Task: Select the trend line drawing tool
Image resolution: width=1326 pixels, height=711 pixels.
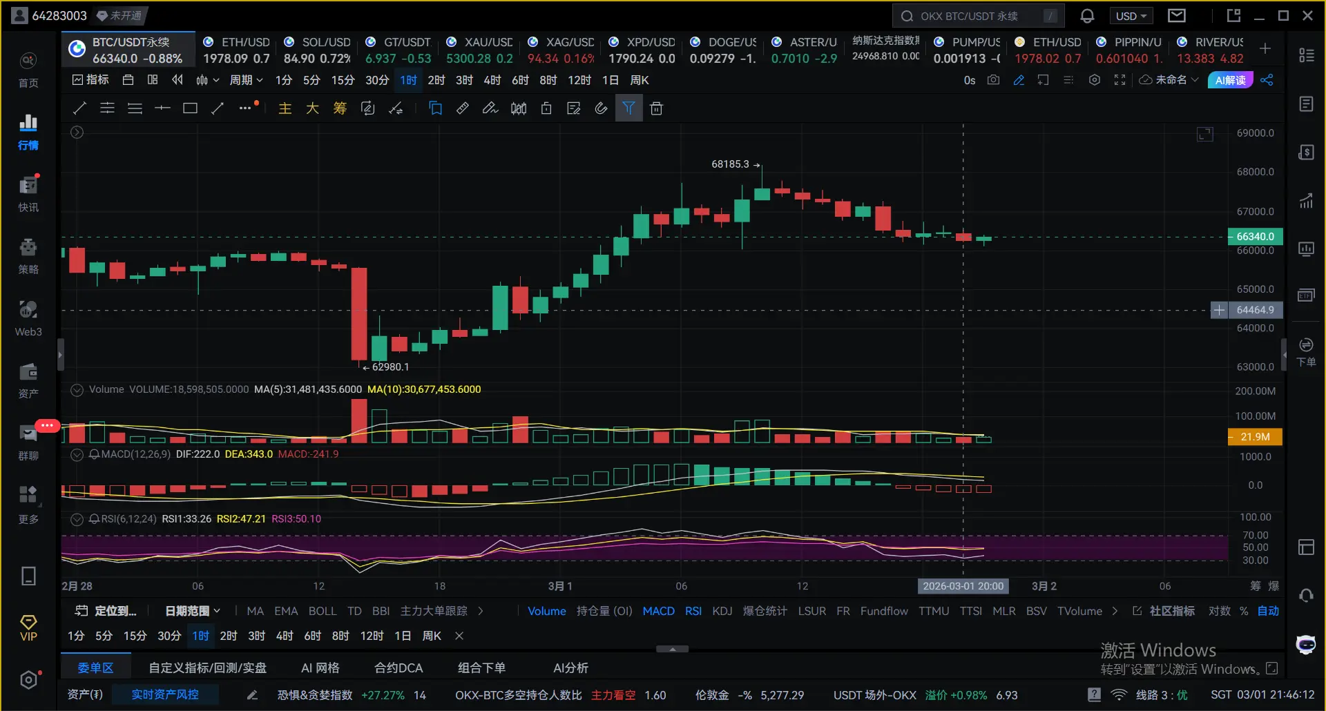Action: pyautogui.click(x=79, y=108)
